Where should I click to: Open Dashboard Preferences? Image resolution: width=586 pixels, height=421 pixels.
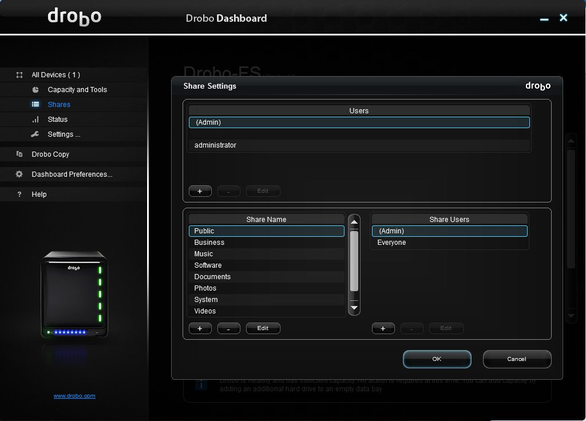pos(72,174)
